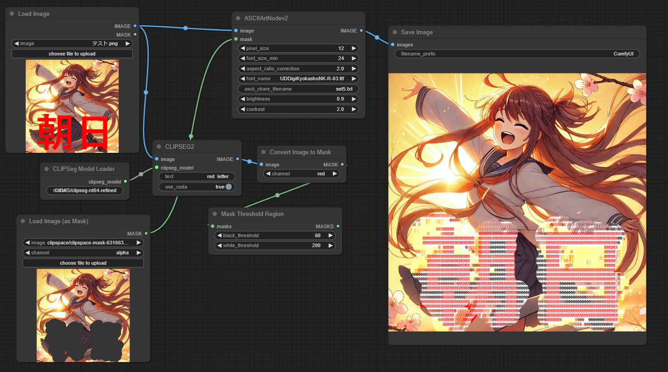Decrease brightness with the left arrow
Screen dimensions: 668x372
[x=243, y=99]
